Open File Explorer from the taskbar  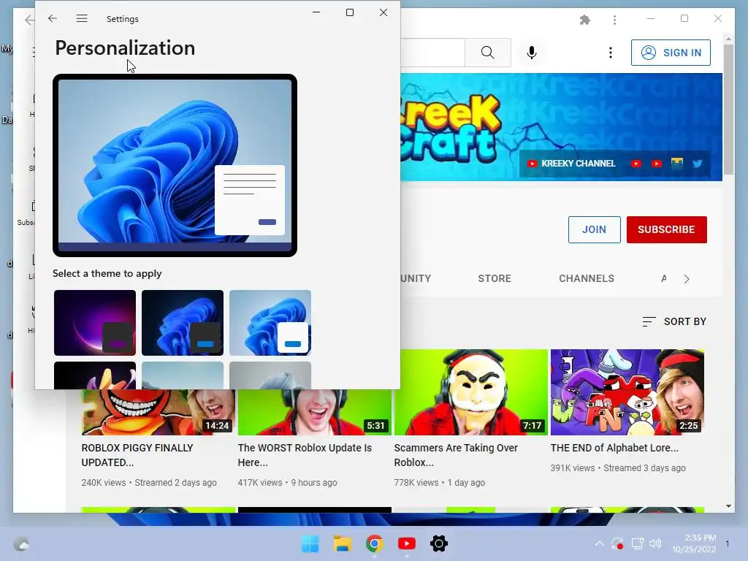tap(342, 543)
